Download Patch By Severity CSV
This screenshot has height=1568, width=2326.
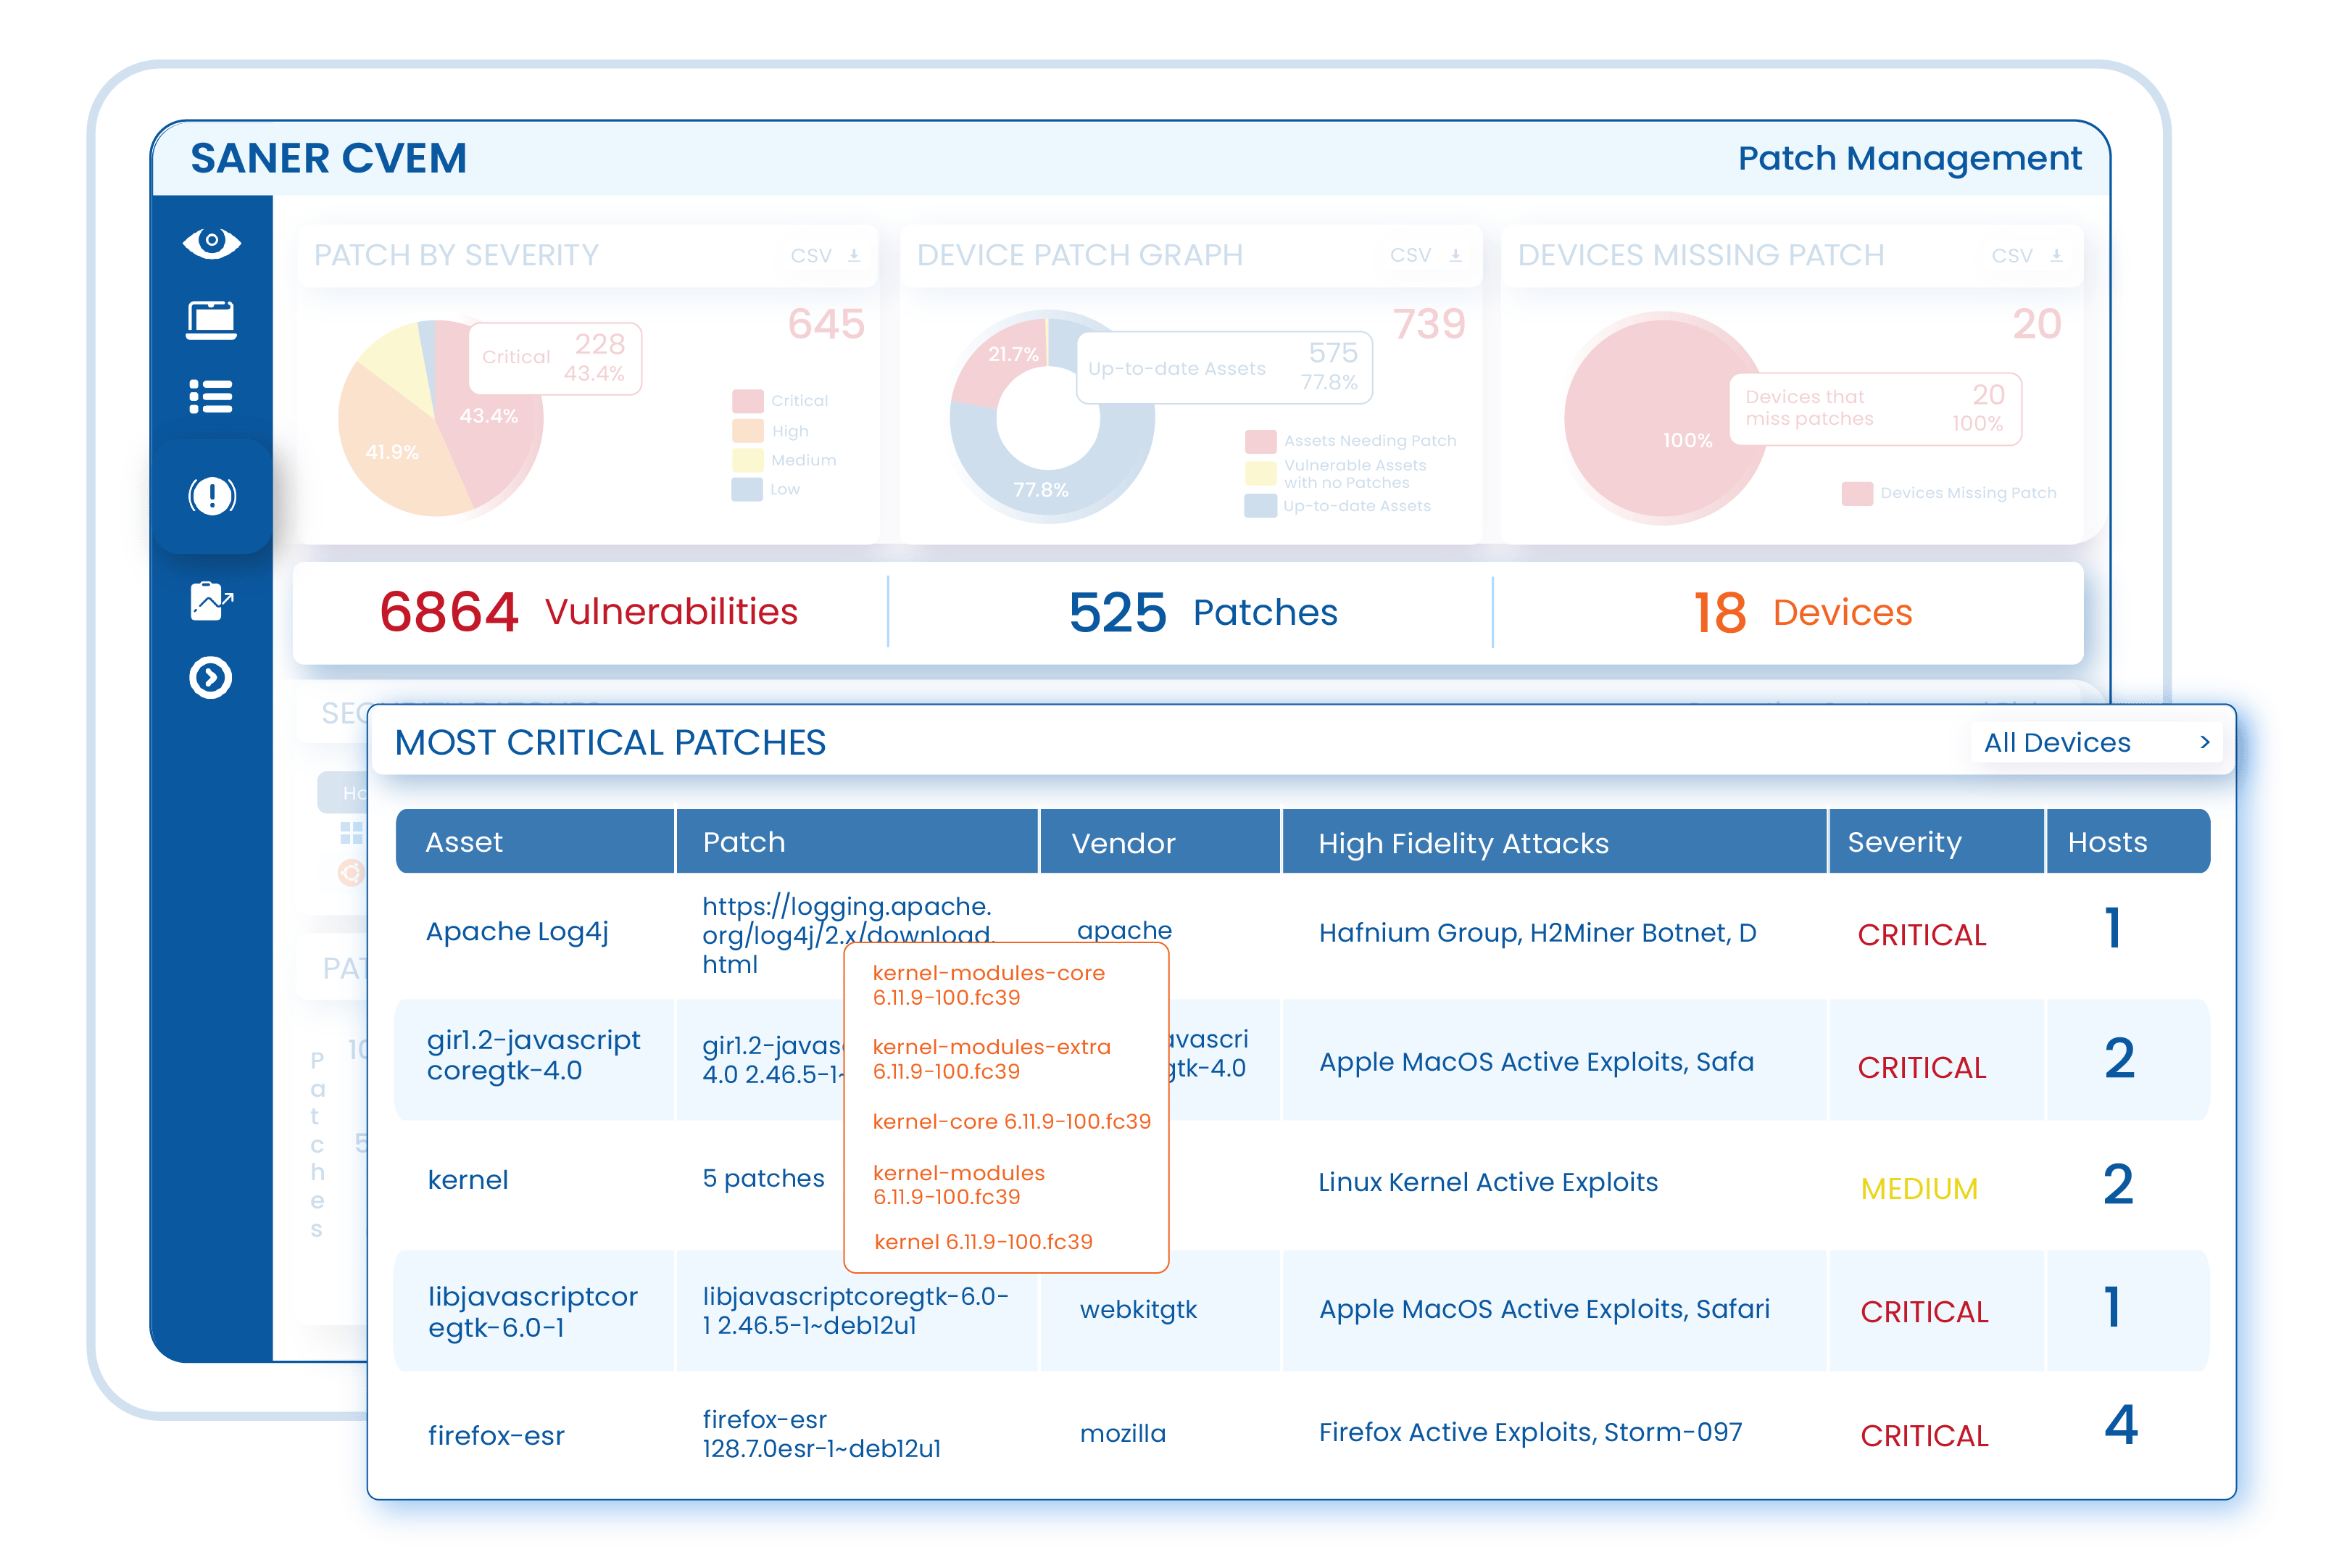[x=826, y=256]
